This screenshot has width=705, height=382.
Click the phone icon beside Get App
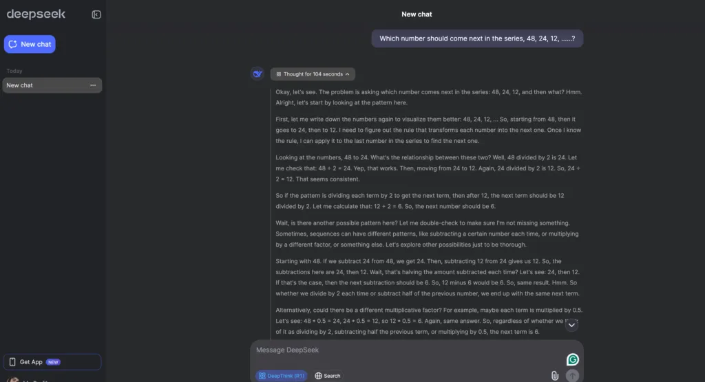12,362
